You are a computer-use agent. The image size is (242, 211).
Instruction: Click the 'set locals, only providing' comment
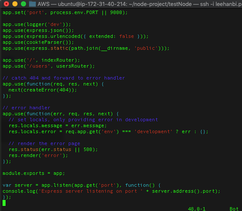click(83, 120)
